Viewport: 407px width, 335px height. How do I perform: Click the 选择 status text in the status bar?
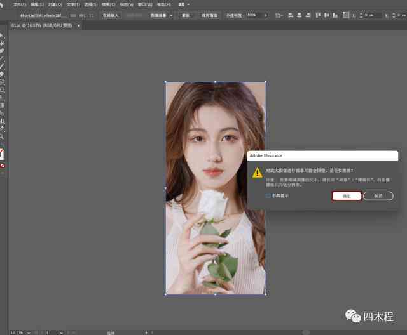(111, 332)
